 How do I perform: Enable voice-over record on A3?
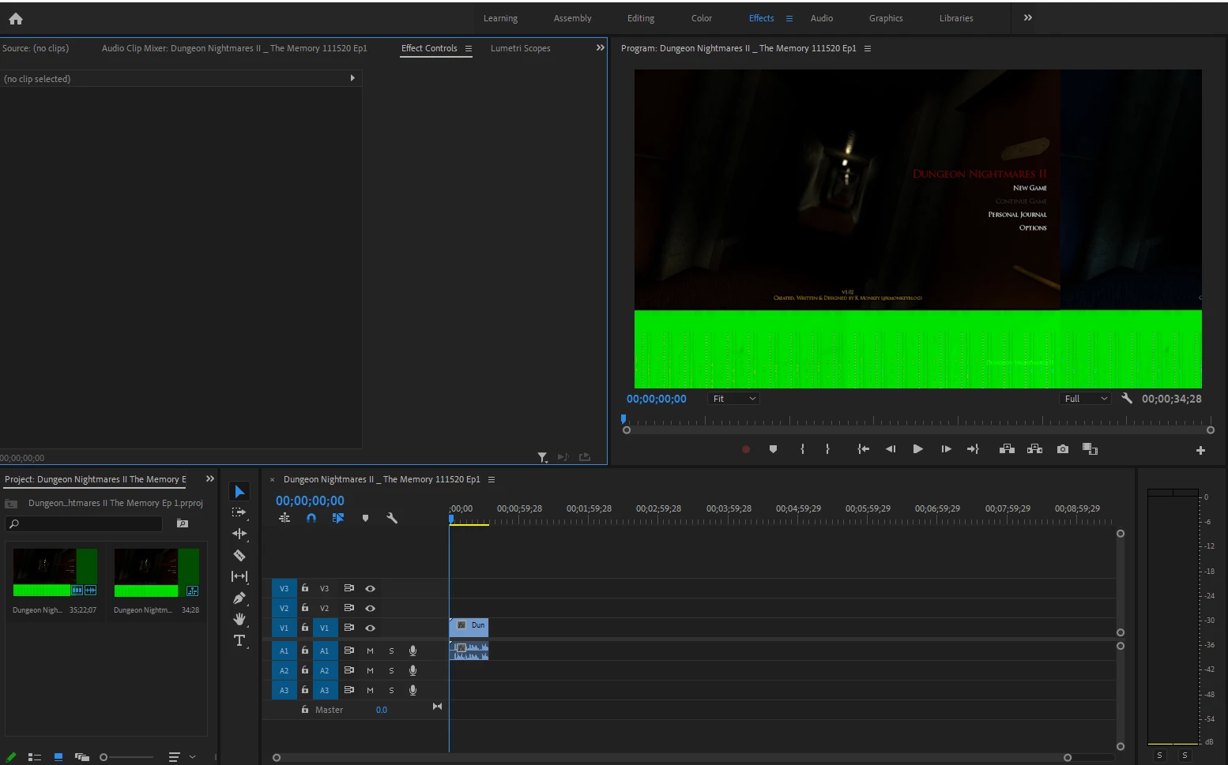click(x=412, y=690)
